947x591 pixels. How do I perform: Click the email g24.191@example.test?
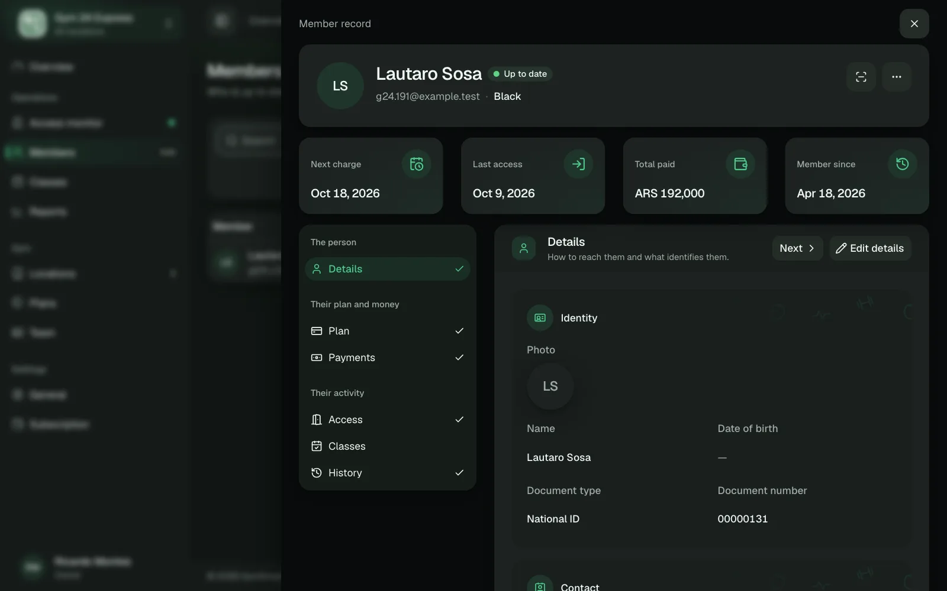point(428,96)
